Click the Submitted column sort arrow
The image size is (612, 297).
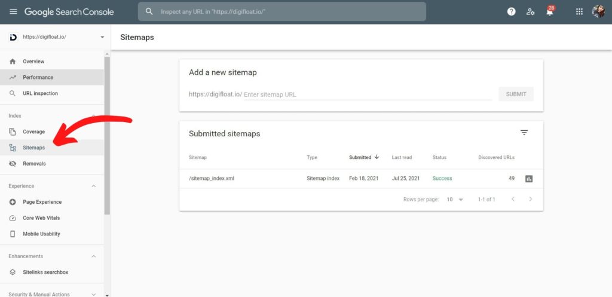point(377,157)
